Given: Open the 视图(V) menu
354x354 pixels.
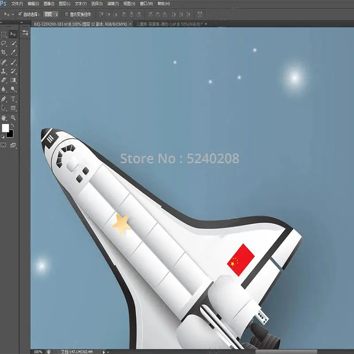Looking at the screenshot, I should click(129, 4).
